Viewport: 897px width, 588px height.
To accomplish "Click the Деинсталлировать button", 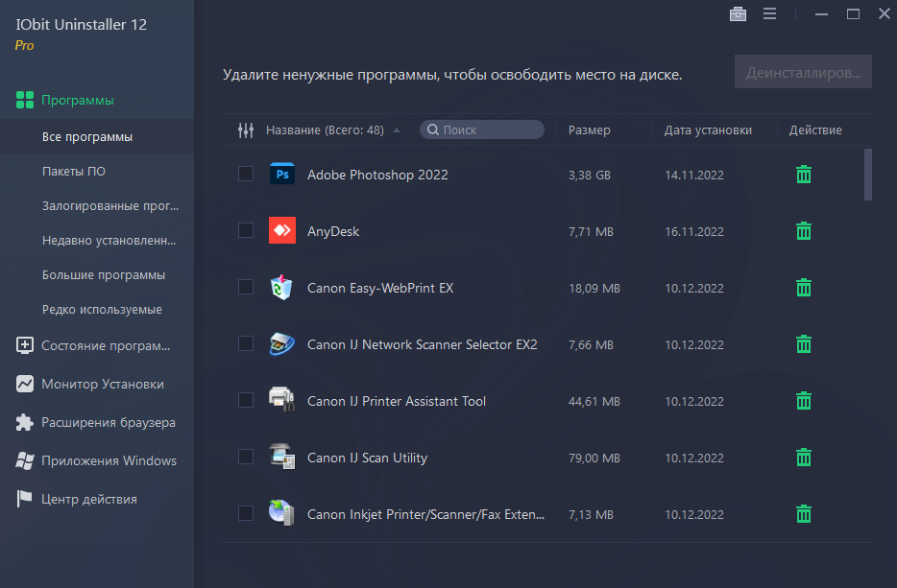I will point(803,72).
